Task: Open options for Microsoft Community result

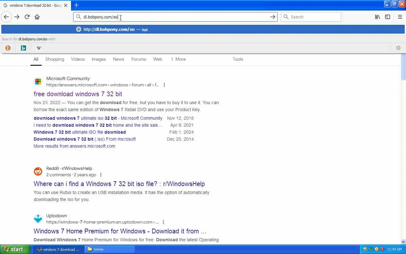Action: (x=164, y=85)
